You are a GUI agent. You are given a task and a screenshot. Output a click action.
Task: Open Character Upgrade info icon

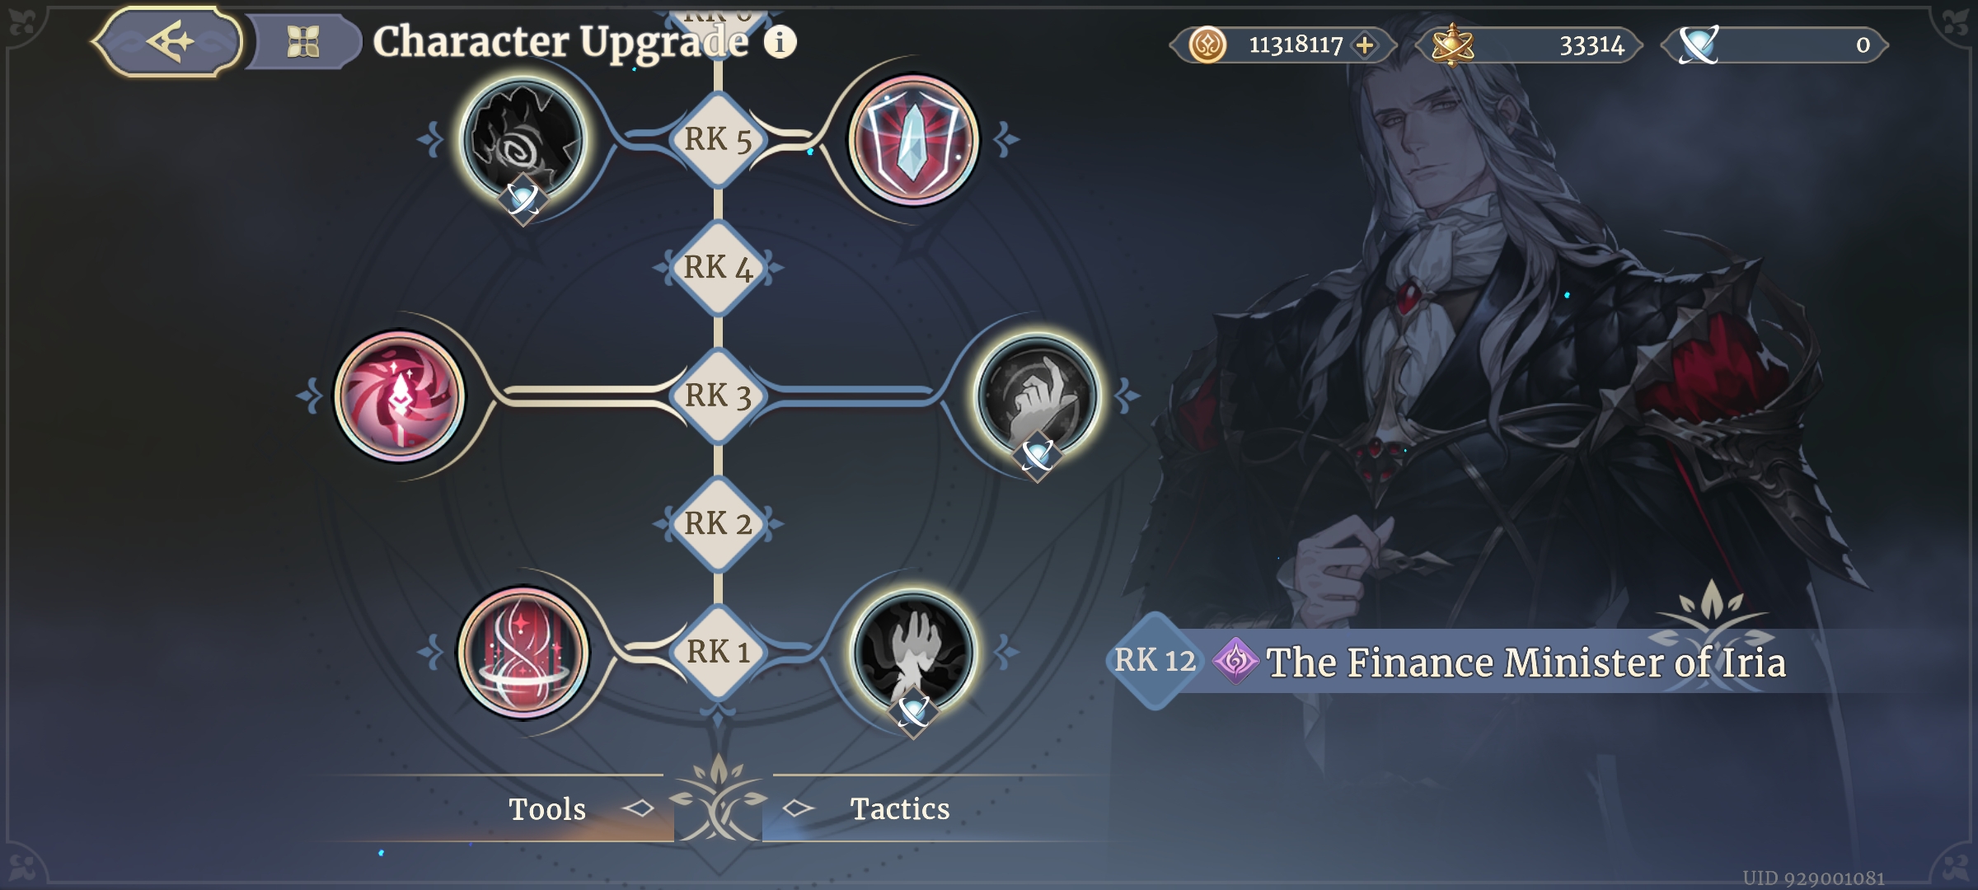(x=780, y=41)
